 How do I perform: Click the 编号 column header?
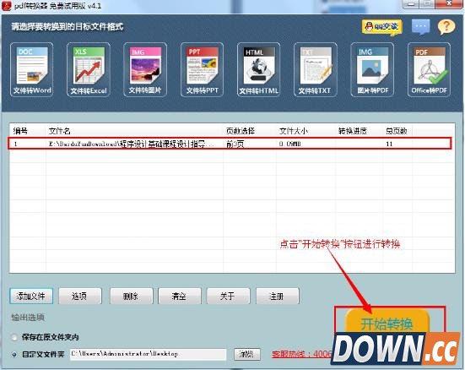pyautogui.click(x=20, y=131)
